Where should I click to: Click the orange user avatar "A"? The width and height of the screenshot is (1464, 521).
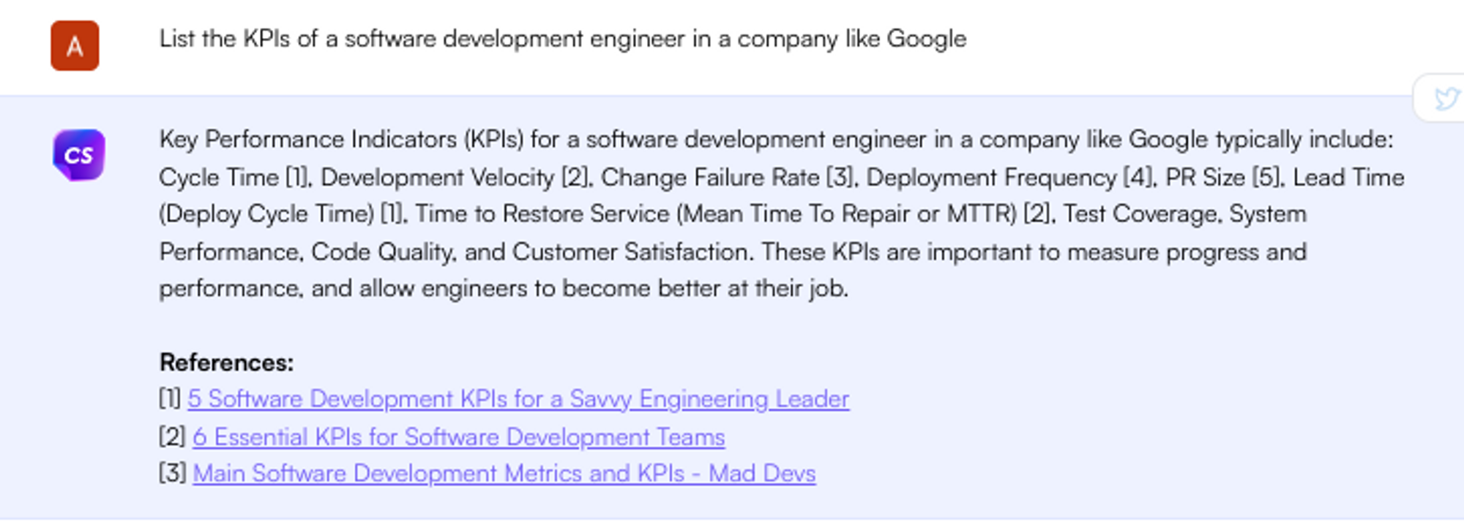tap(74, 46)
